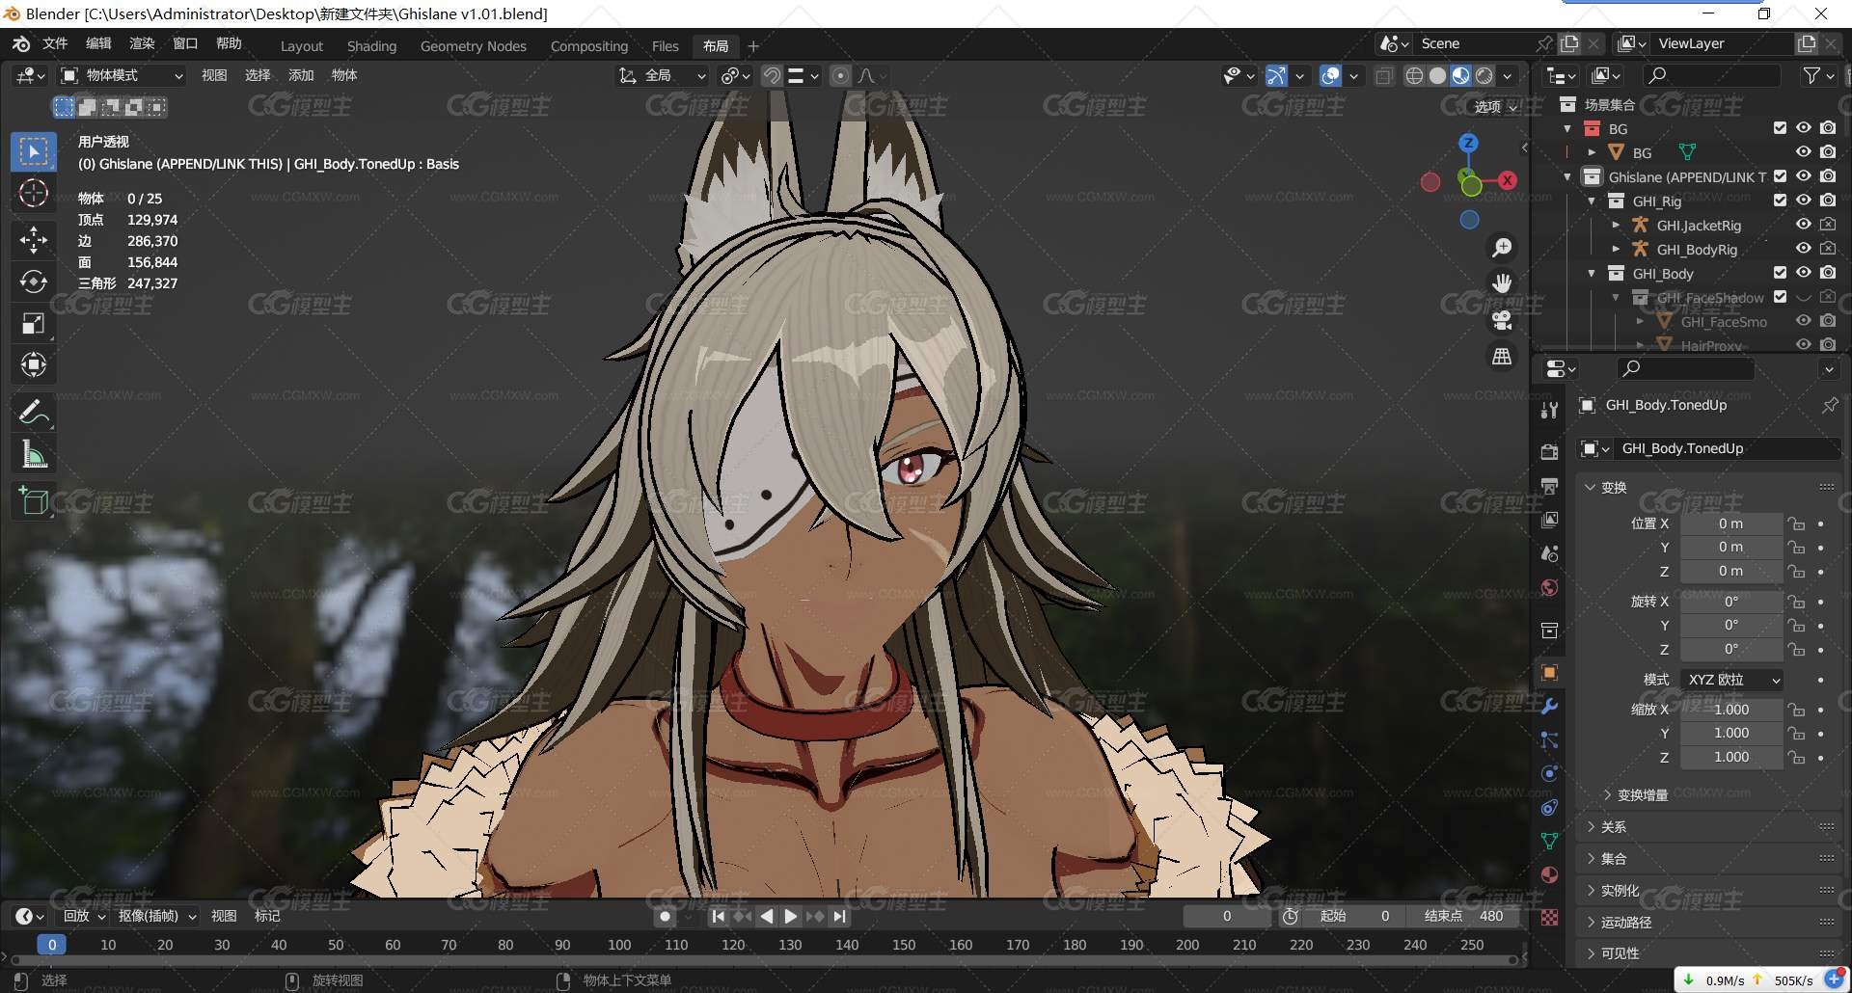Image resolution: width=1852 pixels, height=993 pixels.
Task: Open transform orientation dropdown 全局
Action: point(664,75)
